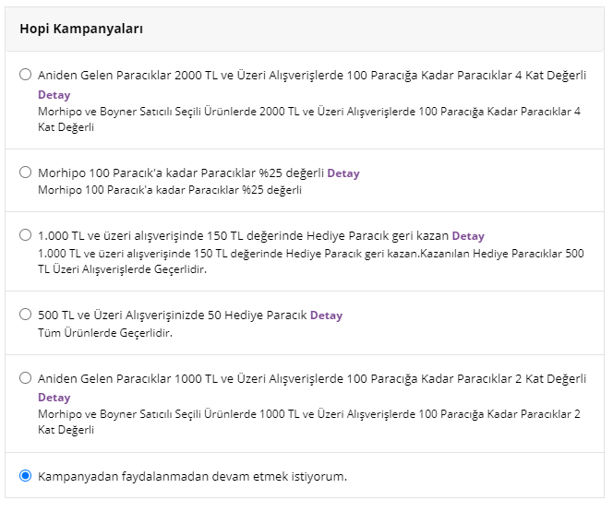Select the 1000 TL 2 Kat Değerli campaign radio
Image resolution: width=613 pixels, height=512 pixels.
point(26,378)
